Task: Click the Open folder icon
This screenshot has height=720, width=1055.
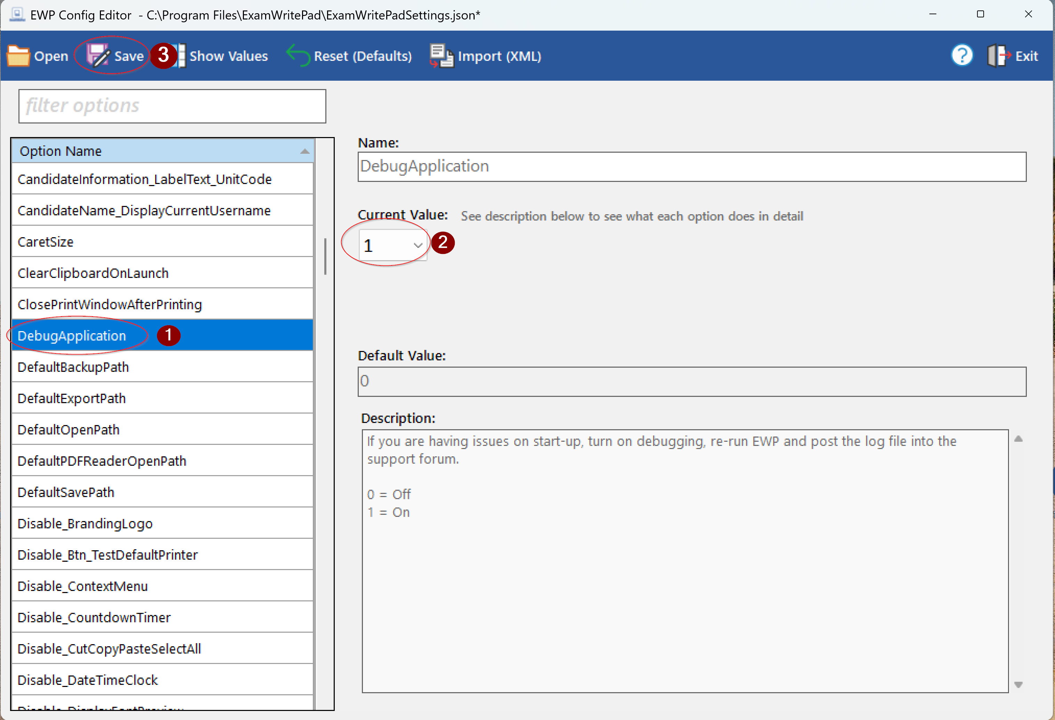Action: click(x=18, y=56)
